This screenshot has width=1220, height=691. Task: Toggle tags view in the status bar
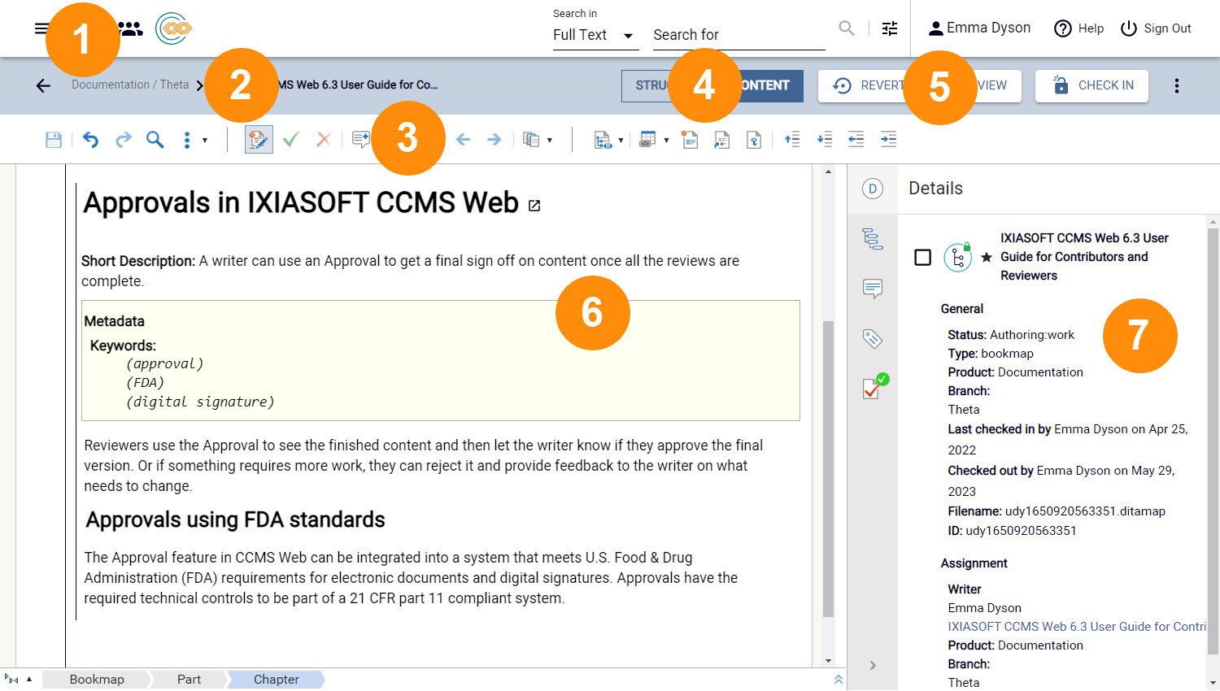pos(11,679)
